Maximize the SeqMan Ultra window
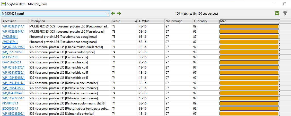The height and width of the screenshot is (116, 291). coord(285,4)
